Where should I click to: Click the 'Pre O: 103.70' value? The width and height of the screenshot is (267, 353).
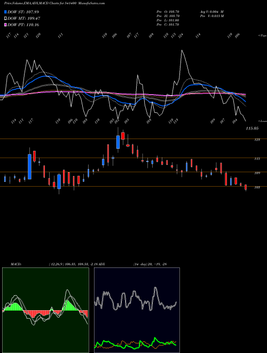(x=168, y=12)
